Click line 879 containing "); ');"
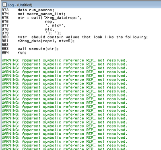This screenshot has width=161, height=150. click(31, 33)
